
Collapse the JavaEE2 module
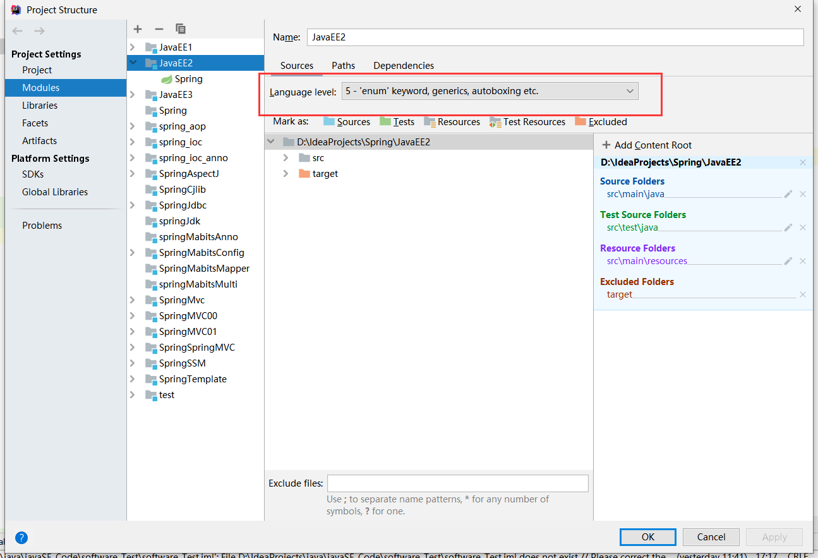pos(132,63)
